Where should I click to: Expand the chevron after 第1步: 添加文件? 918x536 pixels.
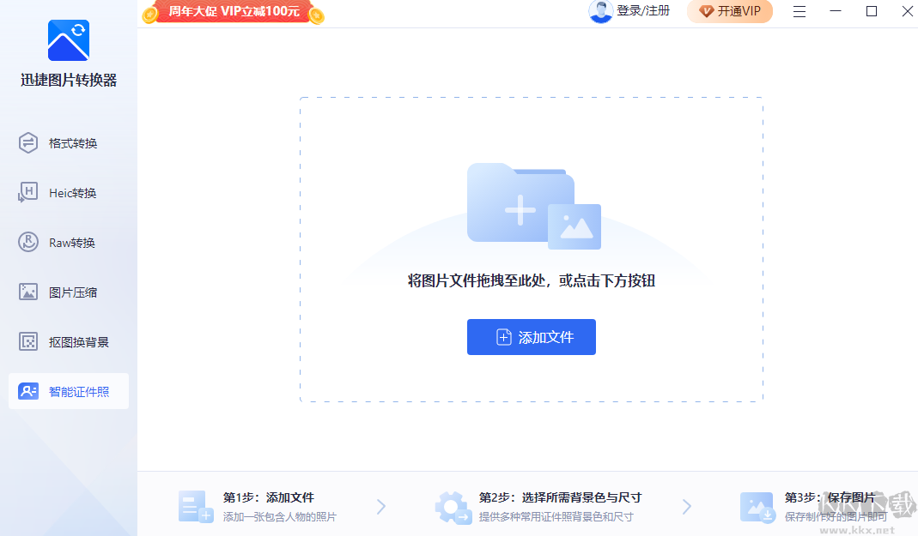click(380, 507)
